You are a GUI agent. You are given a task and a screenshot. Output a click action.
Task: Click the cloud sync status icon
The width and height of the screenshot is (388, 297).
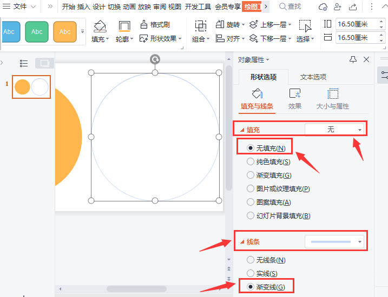coord(323,6)
